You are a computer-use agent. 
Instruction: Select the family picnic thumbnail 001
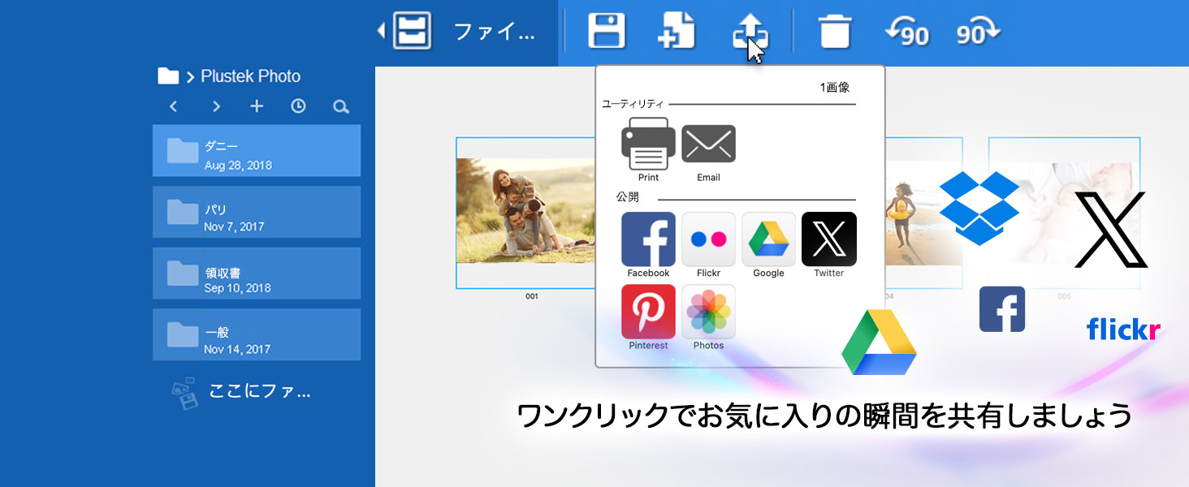coord(525,211)
